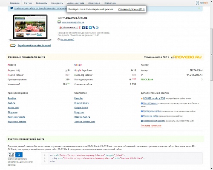This screenshot has width=213, height=170.
Task: Click the Yandex ТИЦ bar indicator icon
Action: (66, 70)
